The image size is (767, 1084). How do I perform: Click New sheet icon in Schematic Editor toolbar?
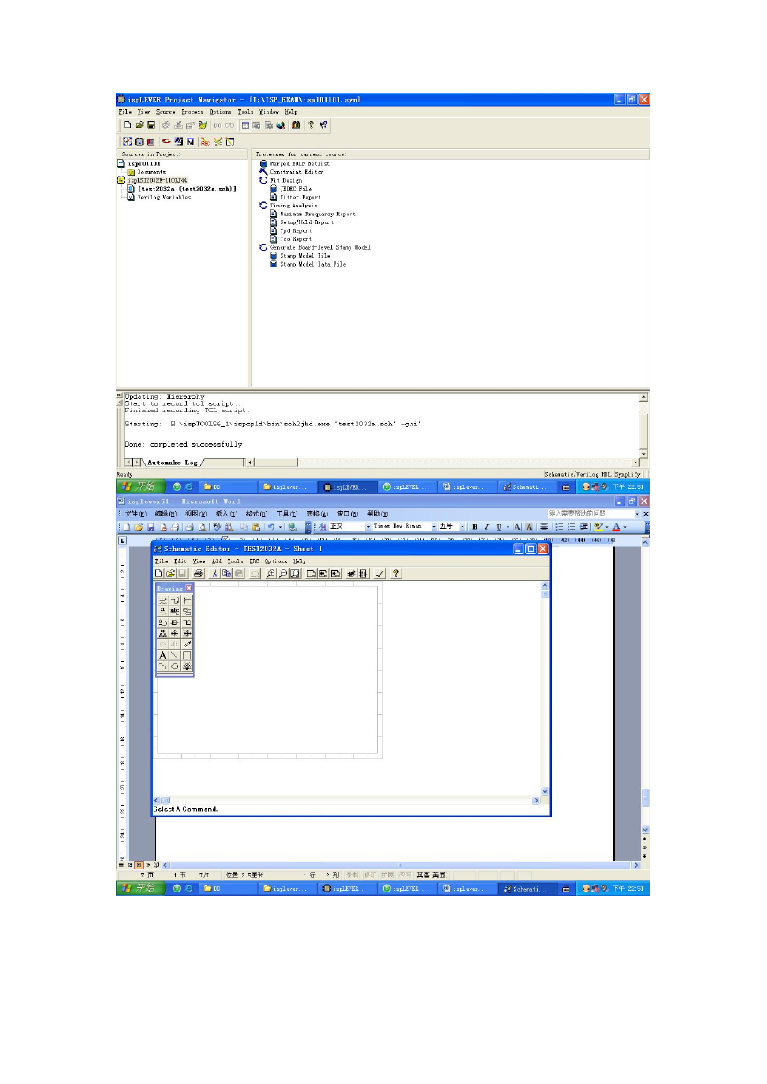pyautogui.click(x=159, y=574)
